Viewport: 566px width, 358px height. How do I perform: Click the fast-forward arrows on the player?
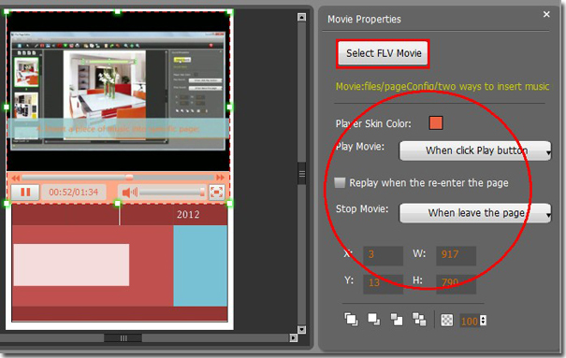[x=220, y=178]
